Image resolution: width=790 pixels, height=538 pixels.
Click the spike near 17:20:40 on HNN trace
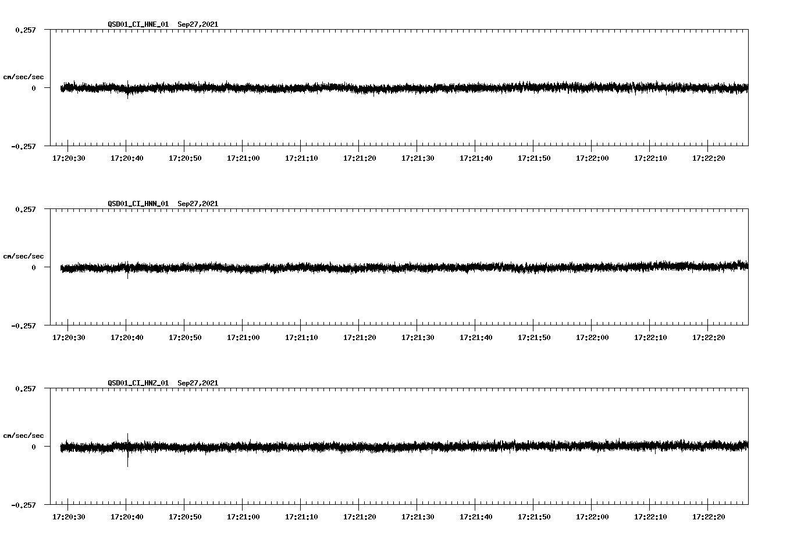128,270
